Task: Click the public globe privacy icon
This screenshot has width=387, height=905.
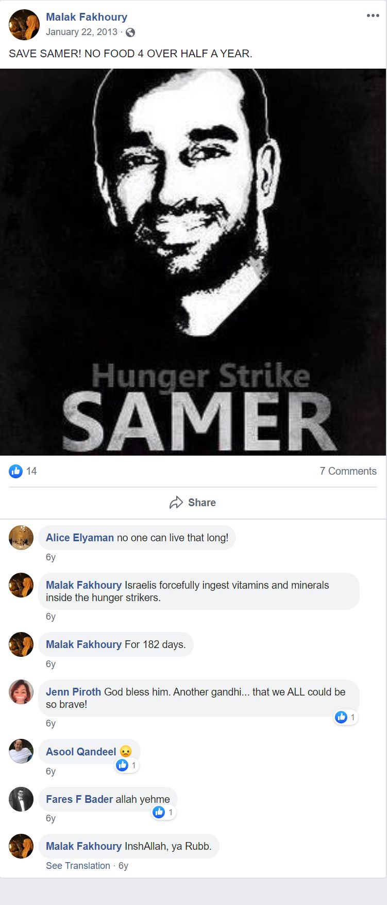Action: [x=131, y=33]
